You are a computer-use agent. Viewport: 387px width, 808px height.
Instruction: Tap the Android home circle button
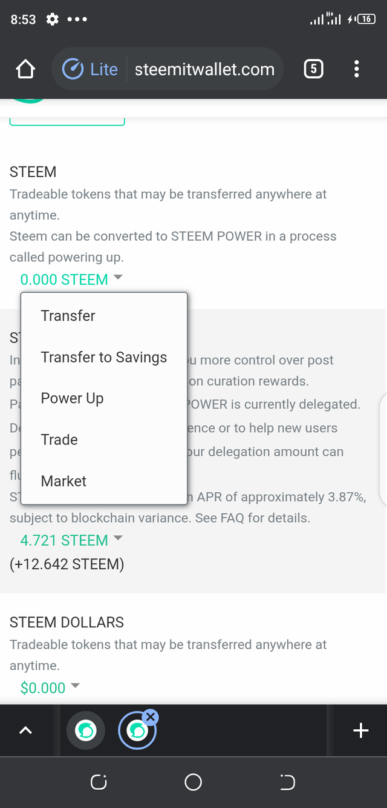tap(193, 783)
